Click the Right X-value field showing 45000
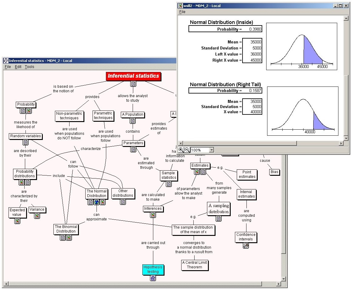This screenshot has height=289, width=353. tap(252, 60)
